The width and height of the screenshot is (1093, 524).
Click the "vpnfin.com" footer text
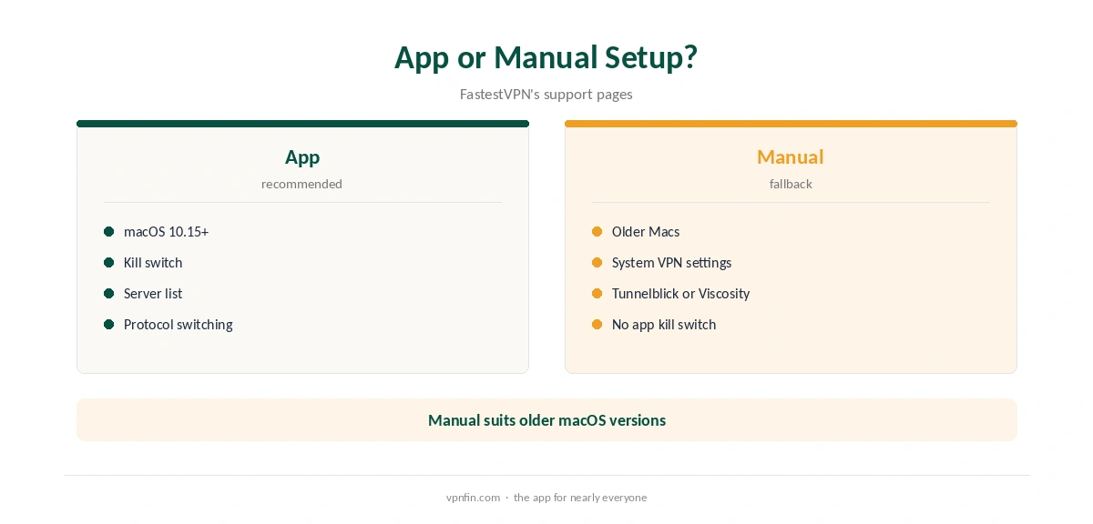(474, 498)
